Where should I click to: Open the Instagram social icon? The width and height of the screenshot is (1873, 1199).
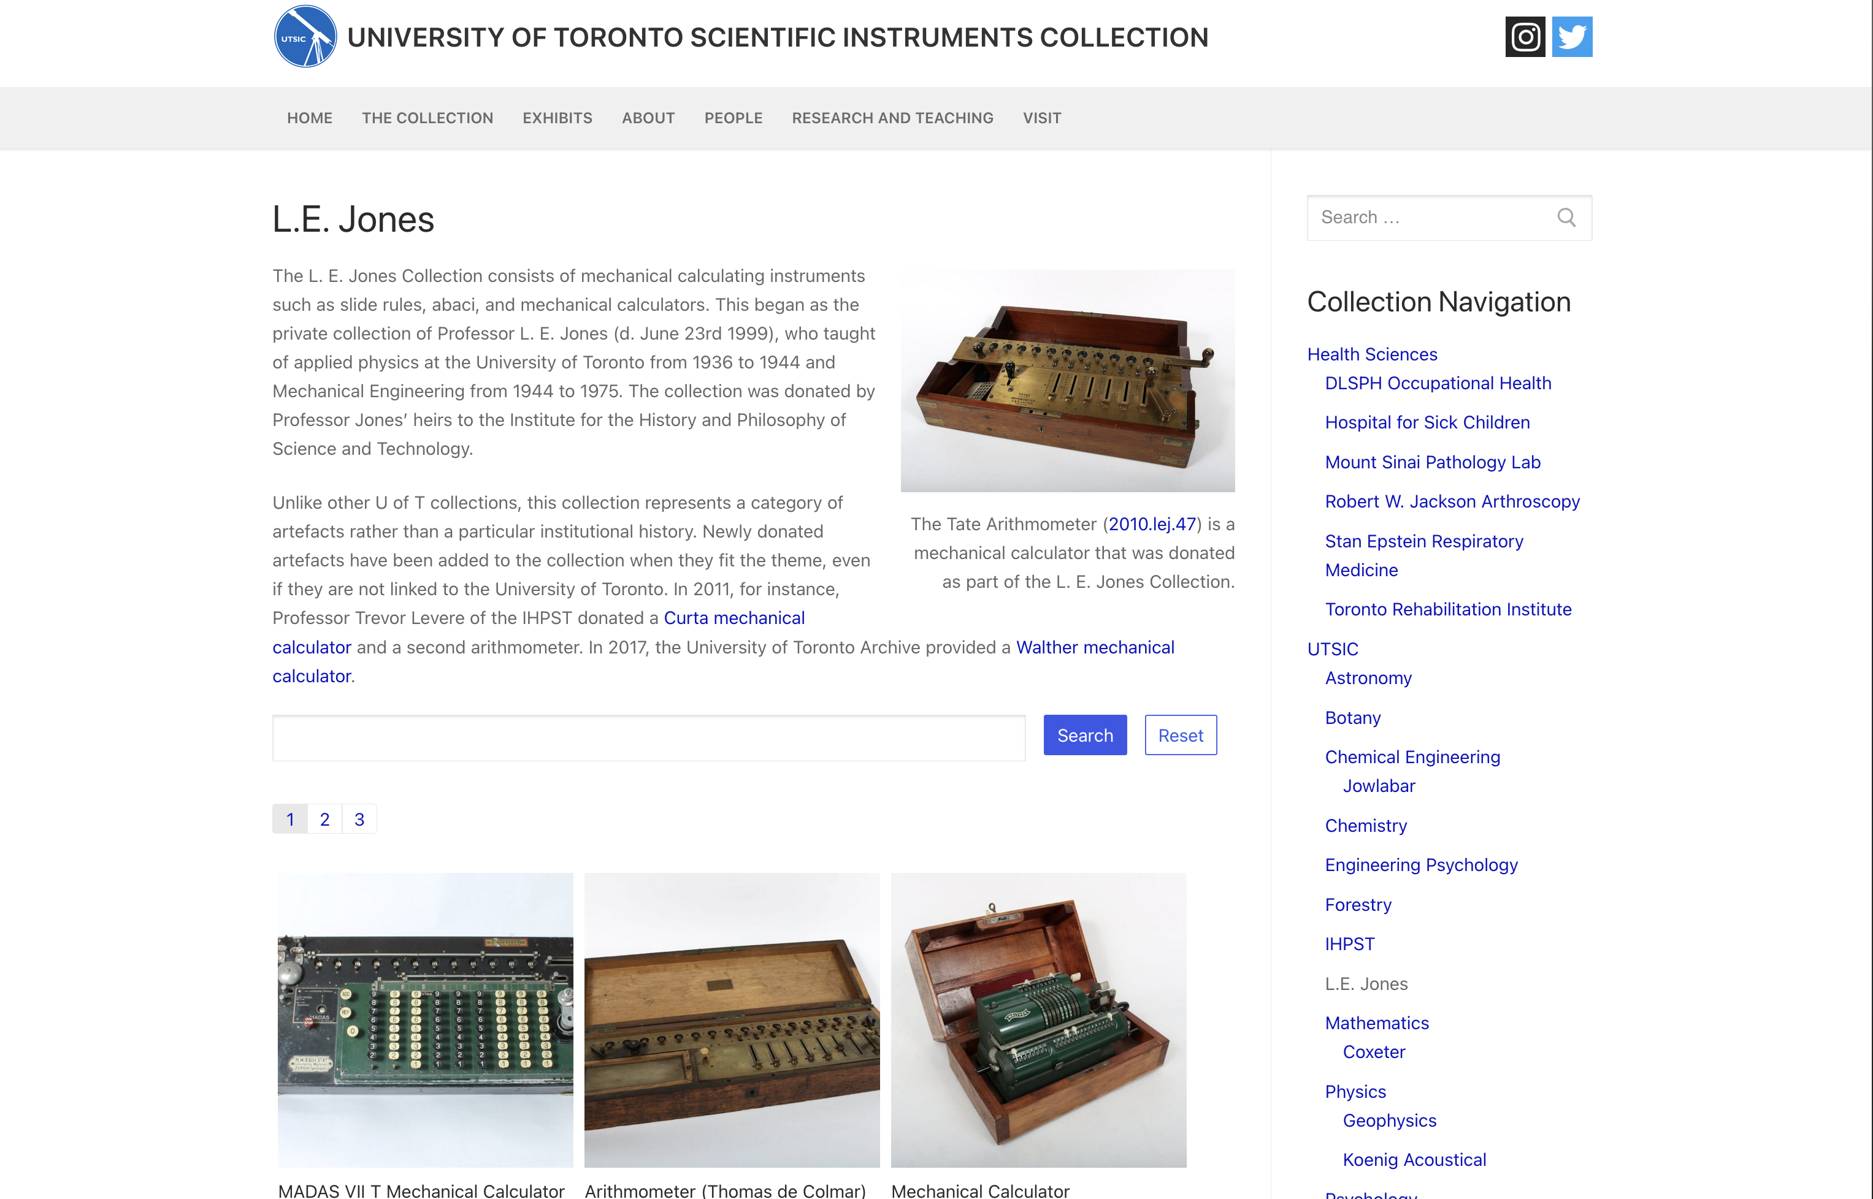click(1524, 37)
